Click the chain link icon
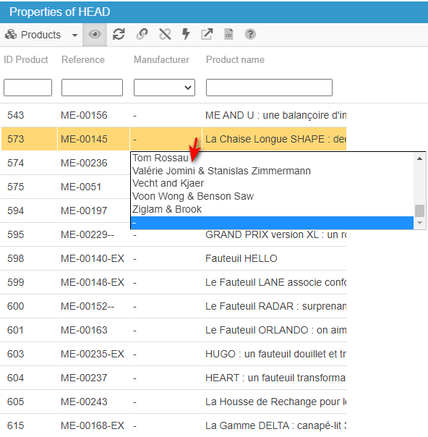This screenshot has width=428, height=437. pyautogui.click(x=142, y=35)
